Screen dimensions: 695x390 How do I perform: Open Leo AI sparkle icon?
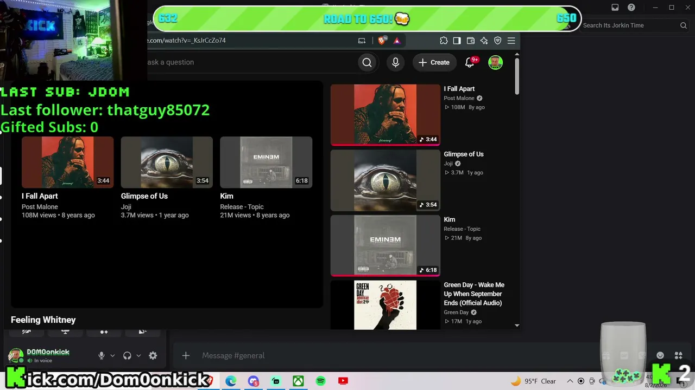coord(484,41)
